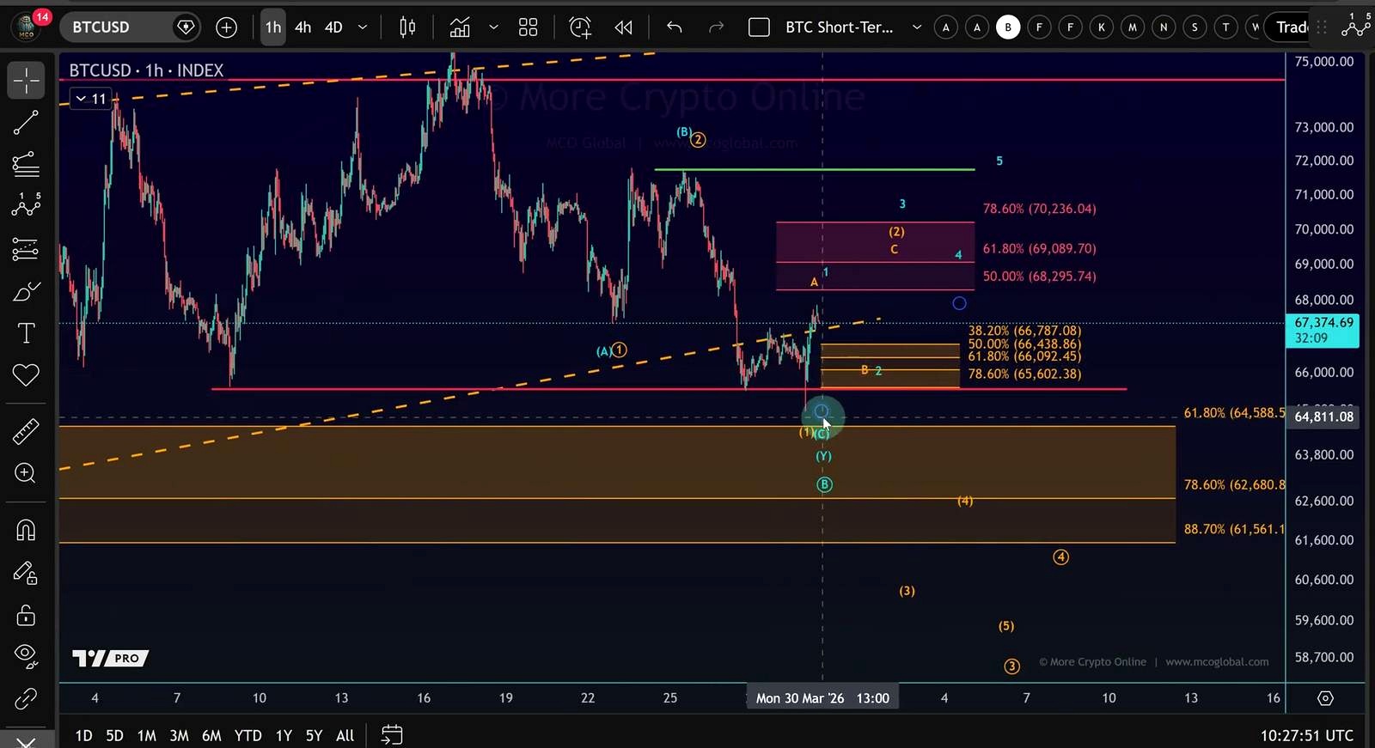Add a symbol to compare with plus icon
The height and width of the screenshot is (748, 1375).
(x=226, y=27)
